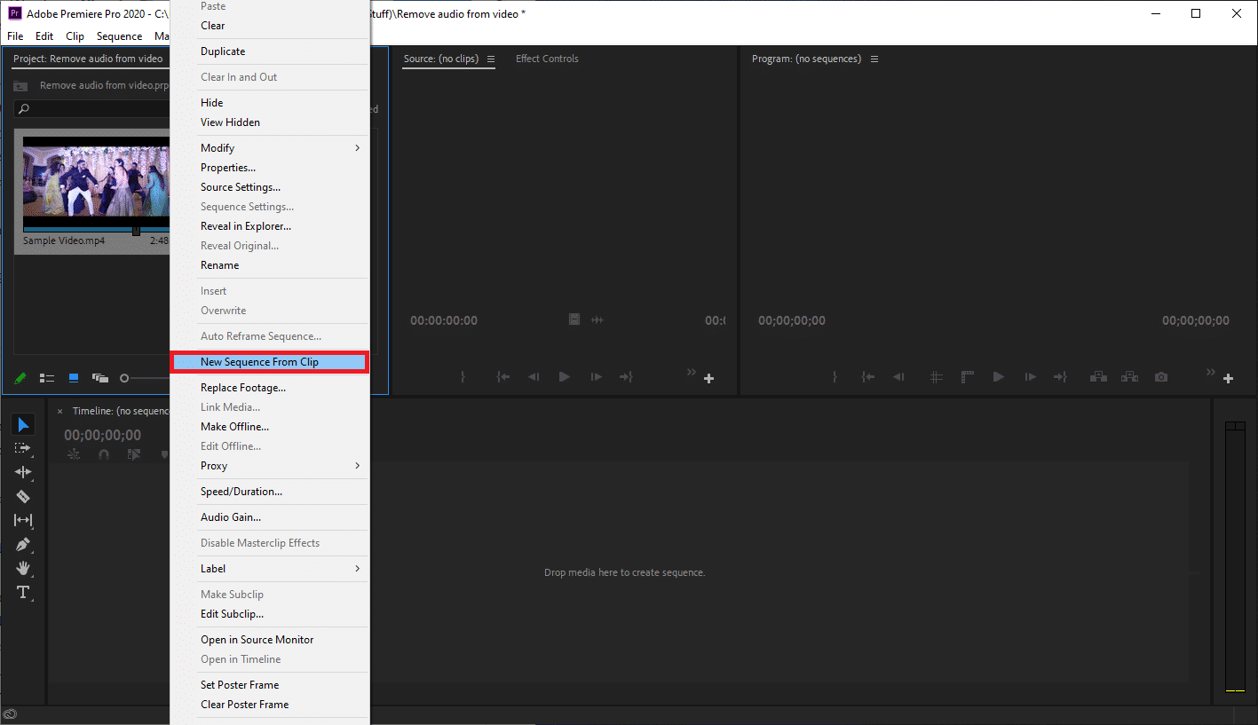Enable Icon View in the Project panel

[x=74, y=378]
